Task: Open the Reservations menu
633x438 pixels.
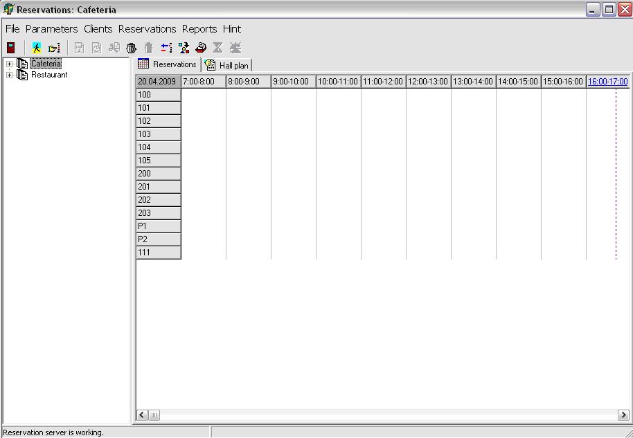Action: [148, 29]
